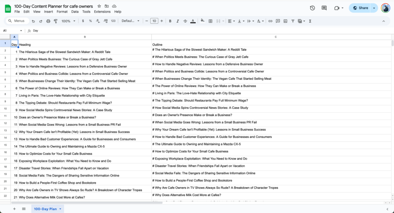394x213 pixels.
Task: Open More number formats 123
Action: (x=113, y=21)
